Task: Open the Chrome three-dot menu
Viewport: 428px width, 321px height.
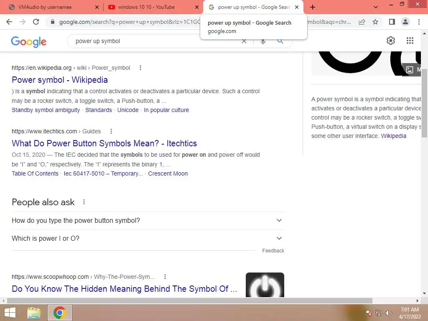Action: [419, 22]
